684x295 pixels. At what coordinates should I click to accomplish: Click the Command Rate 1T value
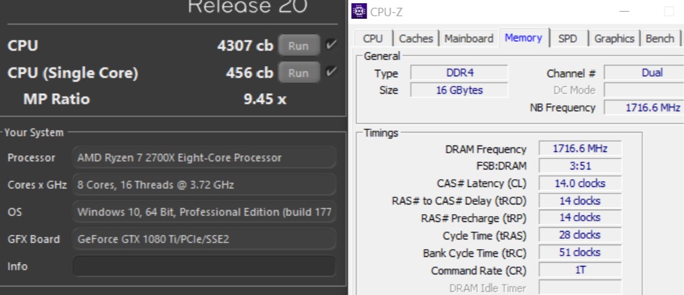click(580, 270)
